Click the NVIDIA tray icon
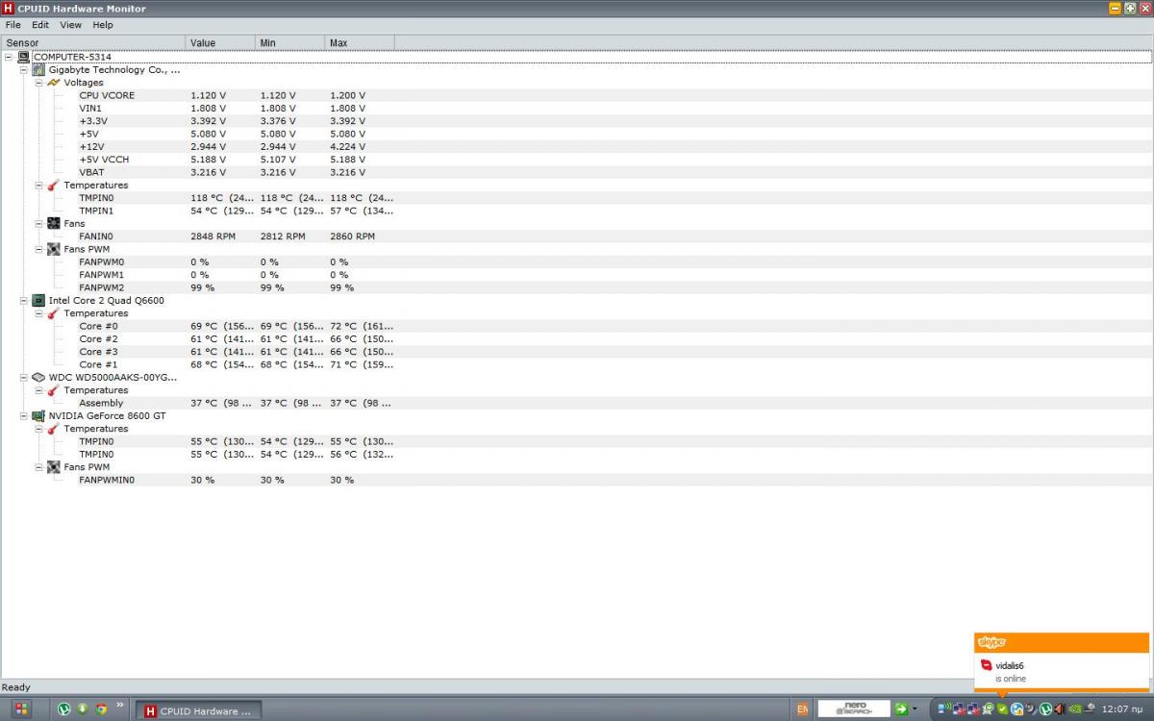The height and width of the screenshot is (721, 1154). click(1074, 709)
